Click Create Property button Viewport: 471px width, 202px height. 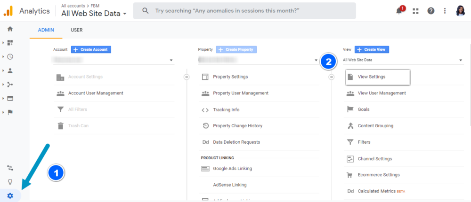(236, 49)
